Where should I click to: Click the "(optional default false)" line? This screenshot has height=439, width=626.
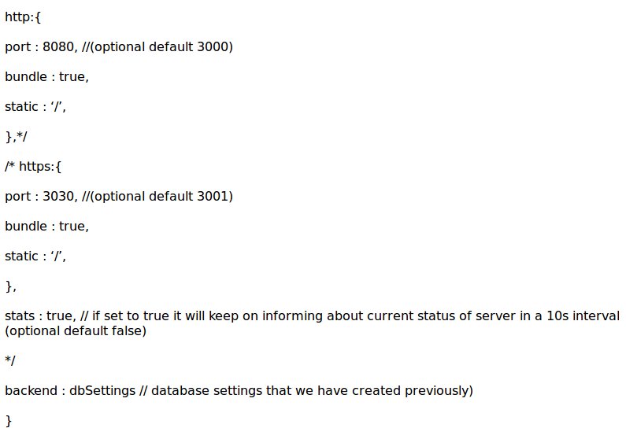[76, 330]
